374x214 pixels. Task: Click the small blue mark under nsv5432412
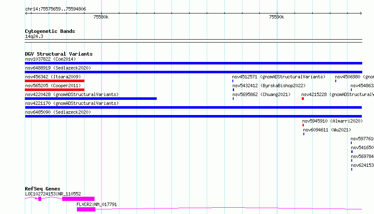233,90
